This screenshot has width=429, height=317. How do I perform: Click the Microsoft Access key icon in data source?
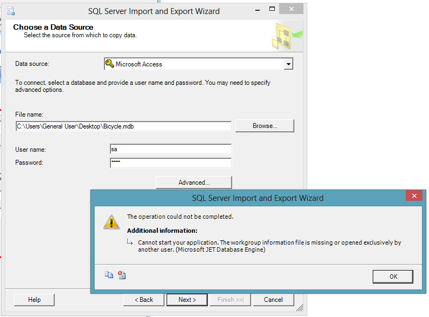click(110, 64)
